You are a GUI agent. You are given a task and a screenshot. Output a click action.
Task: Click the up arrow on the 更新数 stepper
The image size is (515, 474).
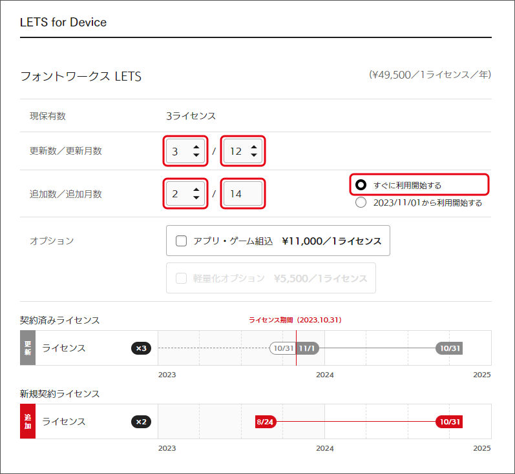pyautogui.click(x=196, y=148)
